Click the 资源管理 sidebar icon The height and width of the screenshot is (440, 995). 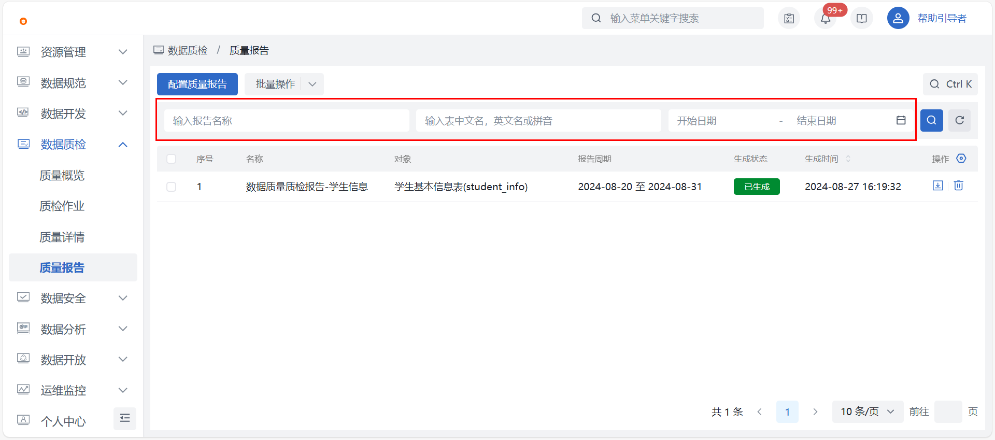tap(23, 52)
